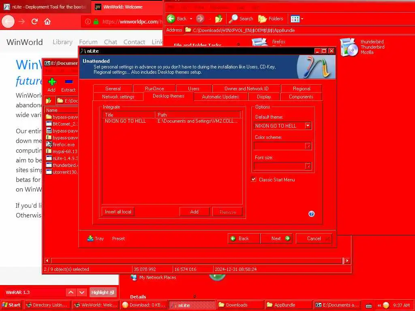Image resolution: width=415 pixels, height=311 pixels.
Task: Open Explorer Back history dropdown arrow
Action: 191,19
